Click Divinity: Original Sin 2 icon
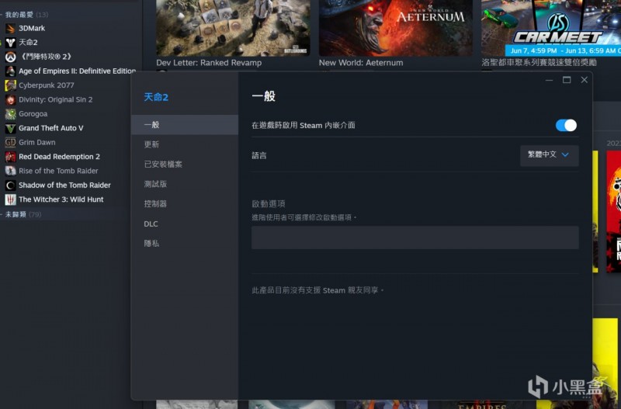 pyautogui.click(x=10, y=99)
